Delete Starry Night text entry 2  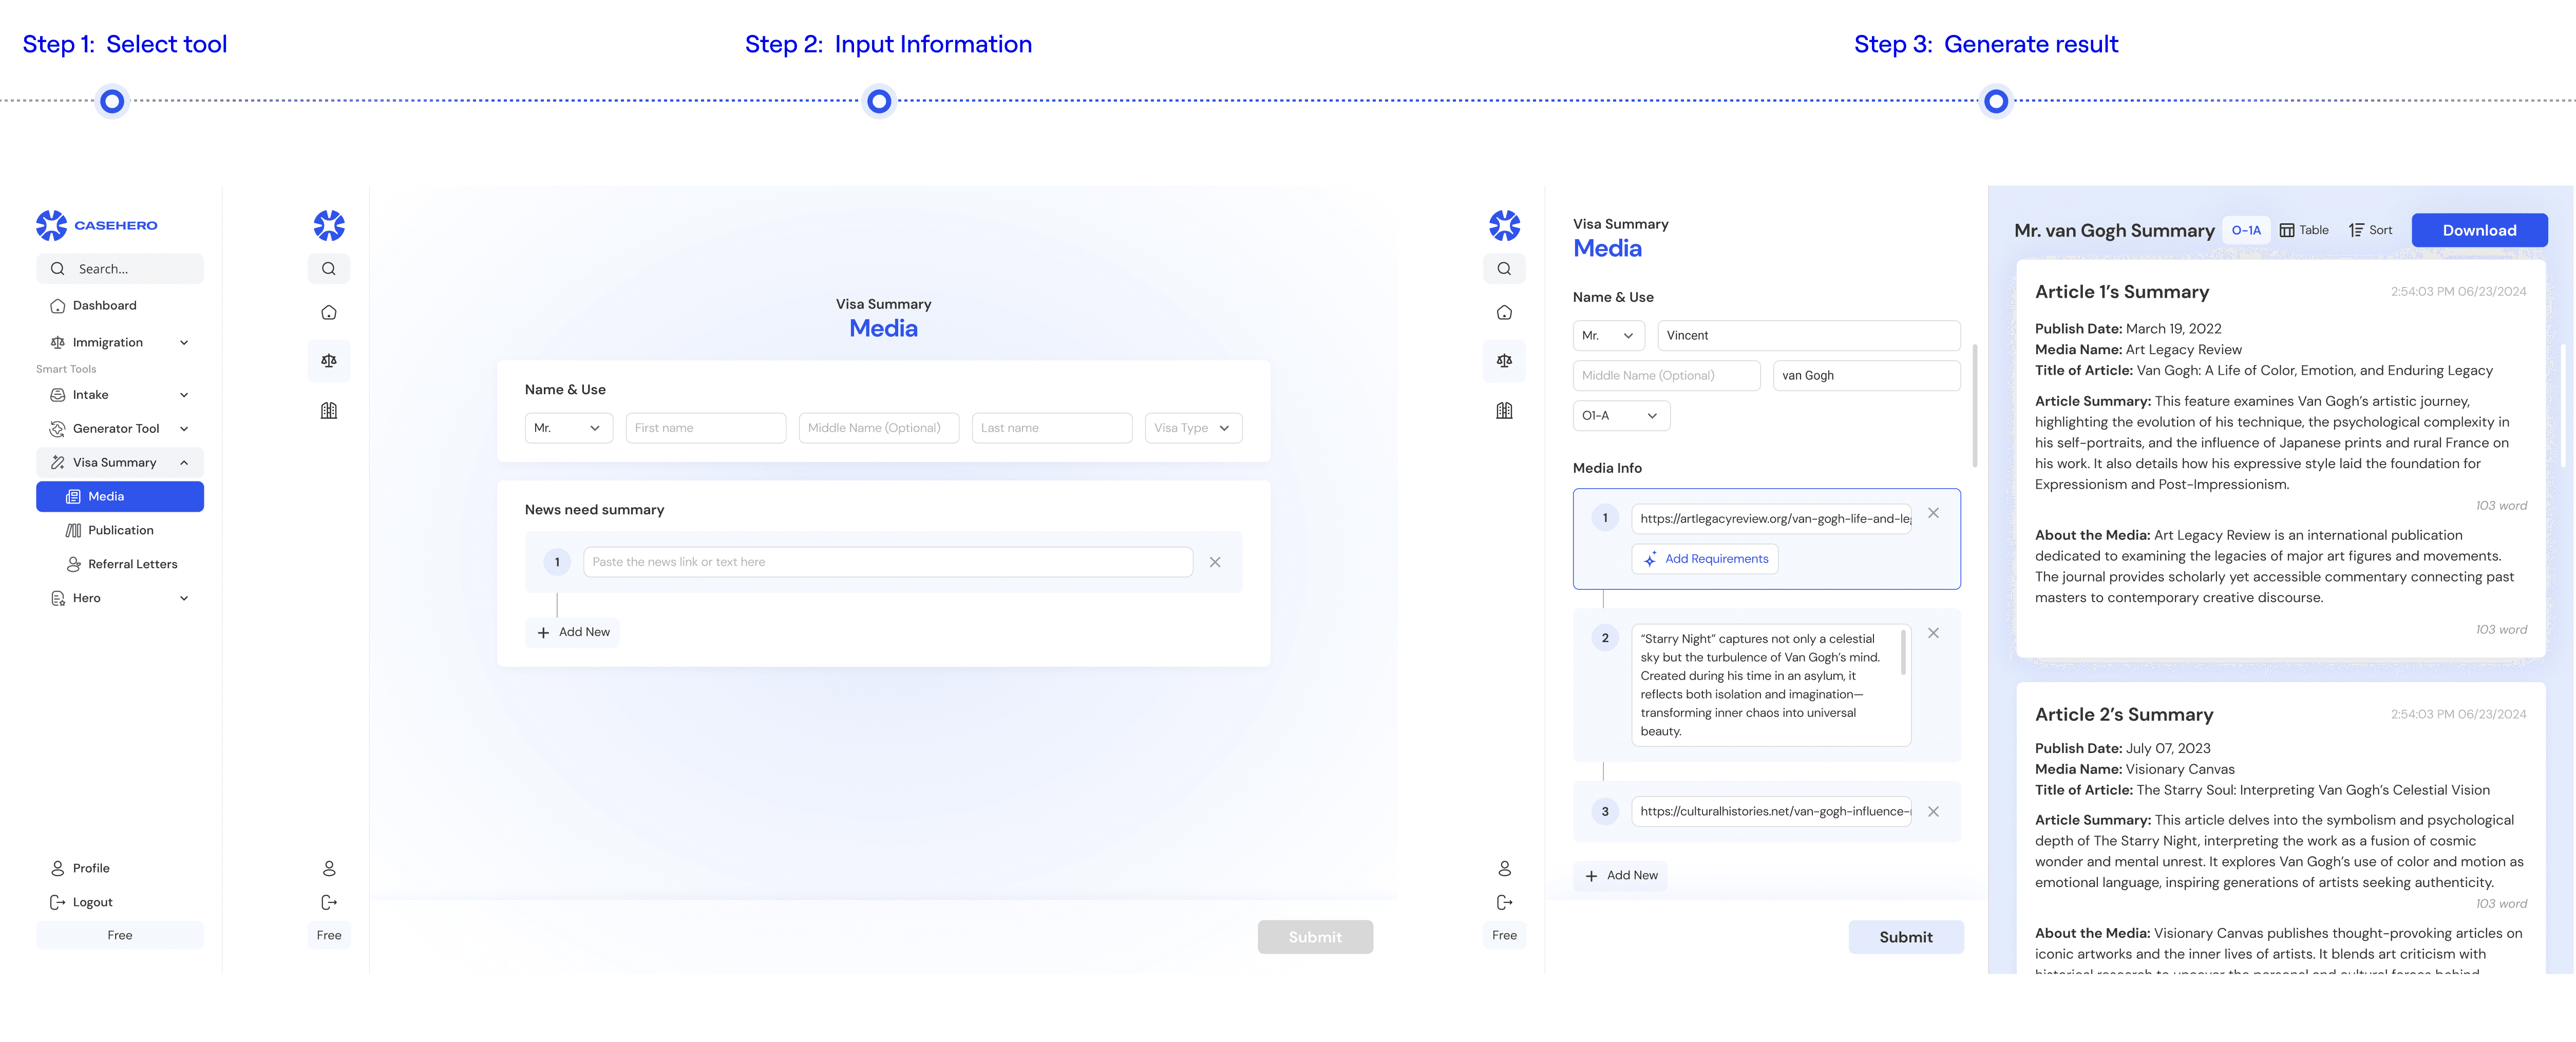pyautogui.click(x=1933, y=633)
